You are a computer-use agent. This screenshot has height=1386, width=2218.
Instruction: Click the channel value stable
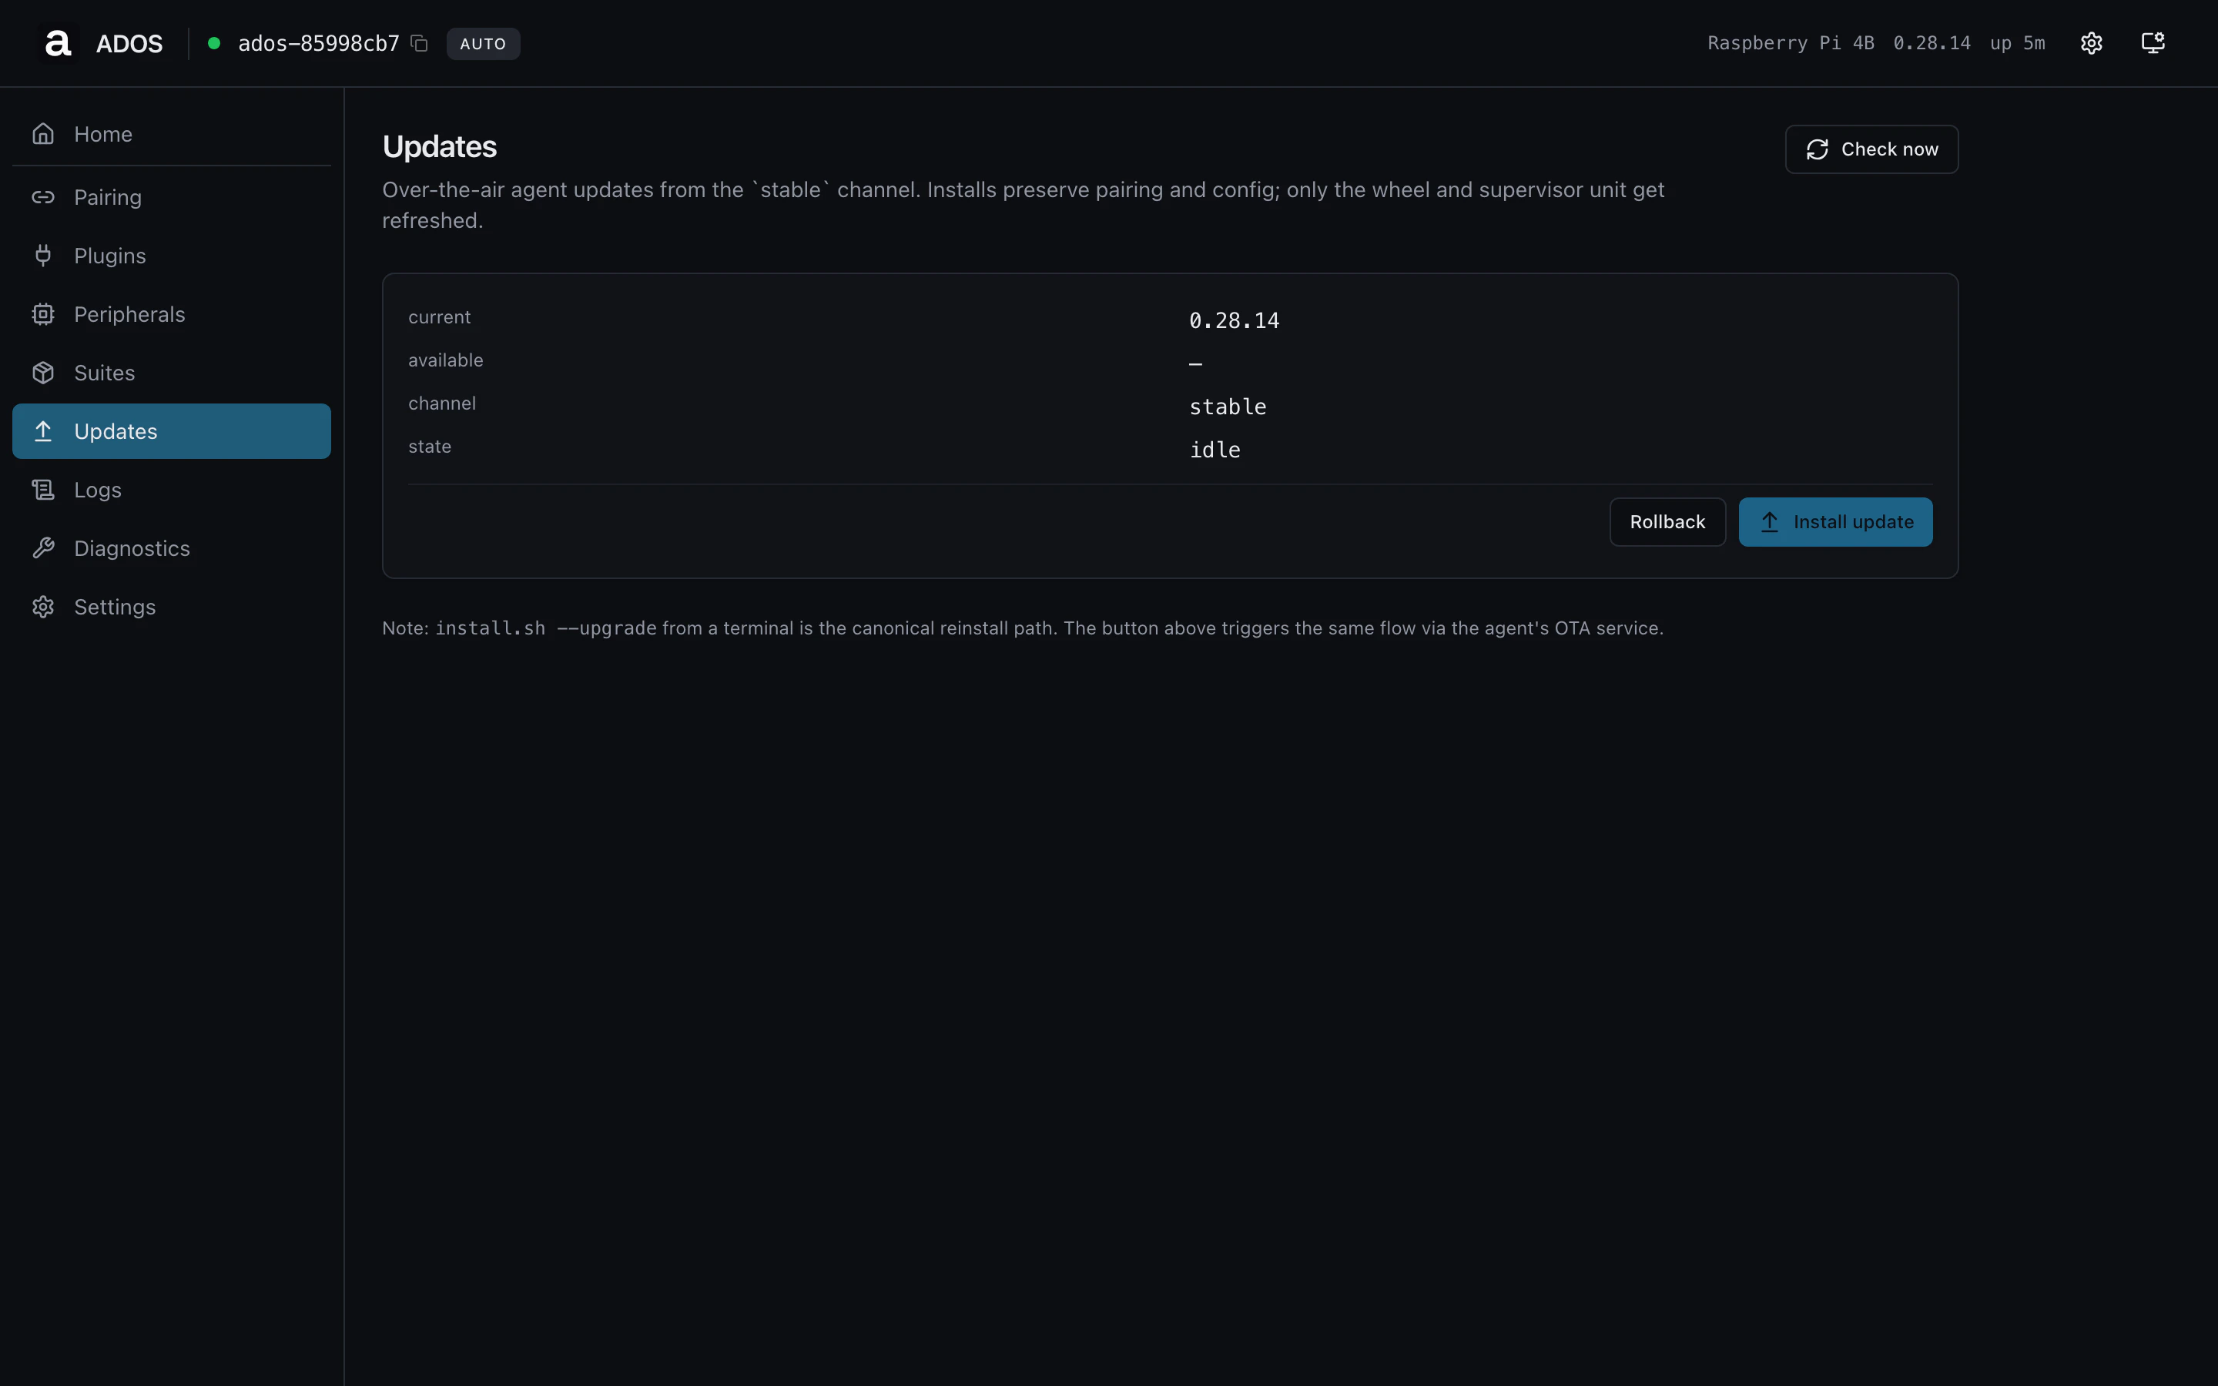[x=1228, y=406]
